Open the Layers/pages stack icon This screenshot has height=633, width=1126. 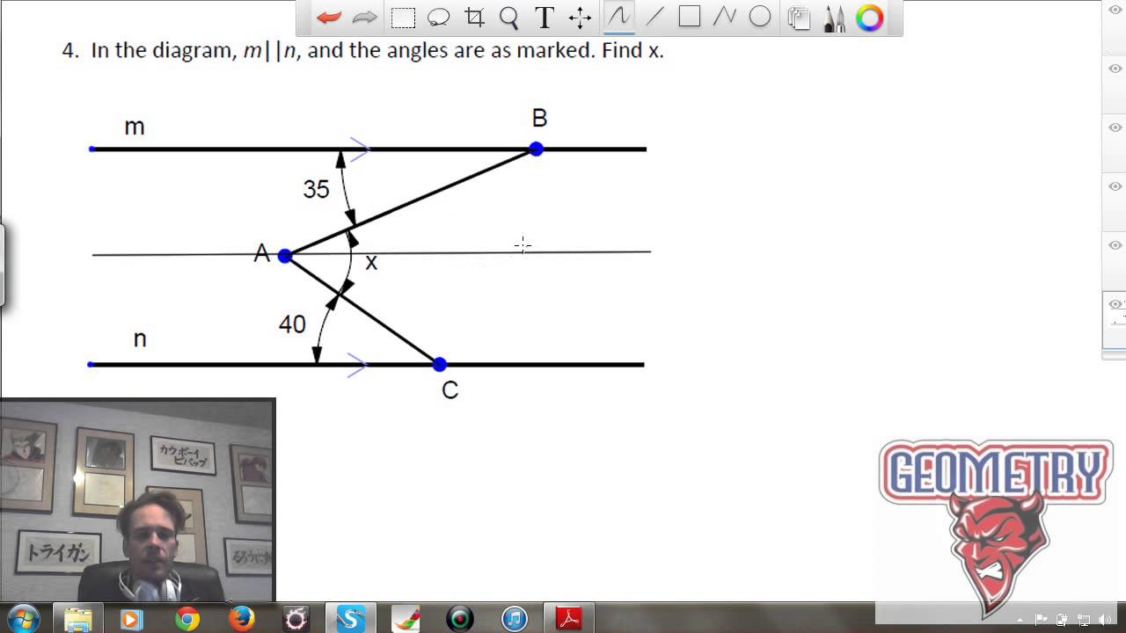799,18
